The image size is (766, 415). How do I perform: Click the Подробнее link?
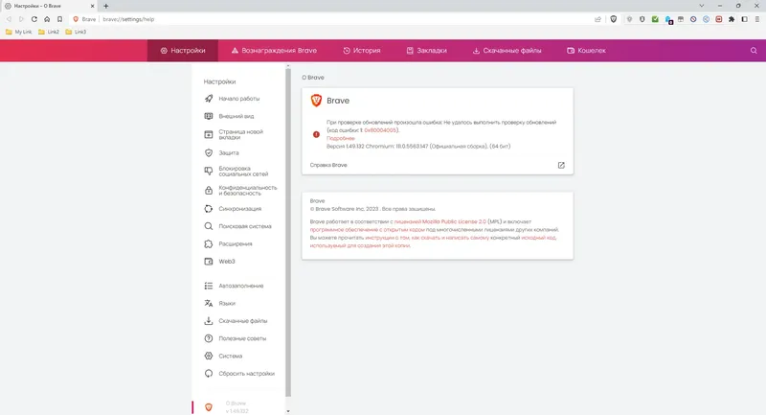coord(341,138)
